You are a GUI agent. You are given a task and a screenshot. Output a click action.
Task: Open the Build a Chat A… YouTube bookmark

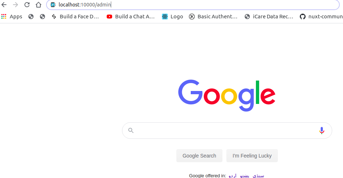click(x=131, y=17)
